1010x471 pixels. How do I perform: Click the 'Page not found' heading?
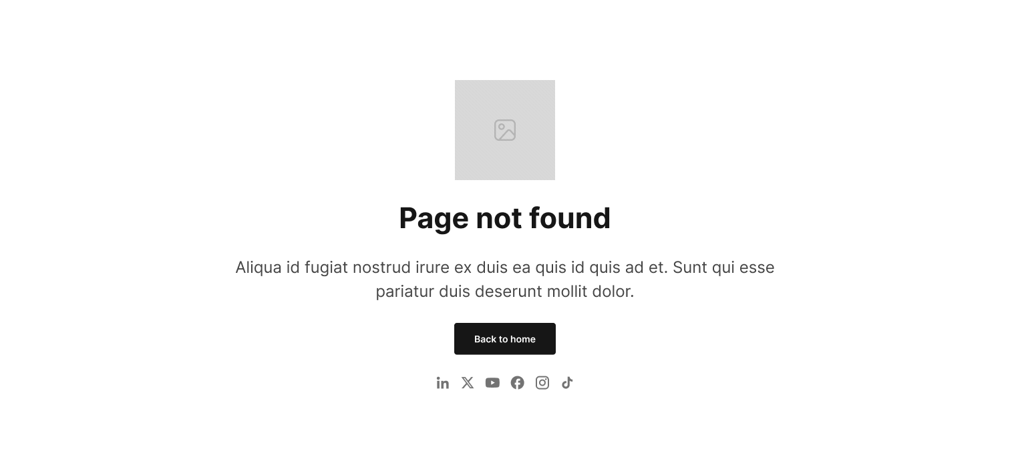coord(505,218)
